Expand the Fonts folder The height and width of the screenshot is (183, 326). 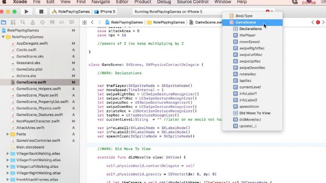coord(8,134)
